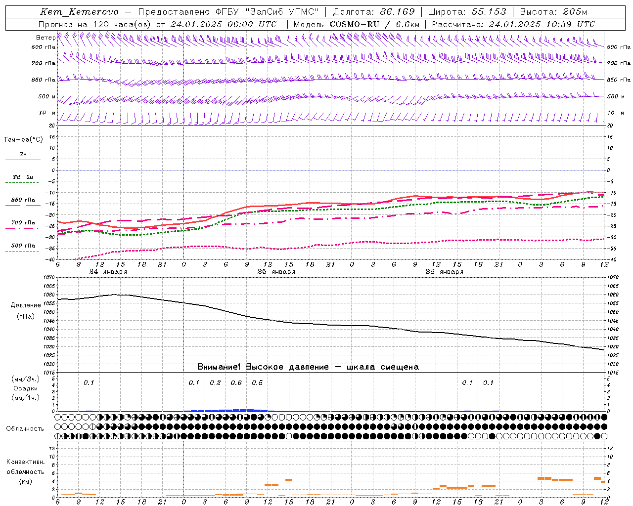Click the 'Осадки' precipitation label
Image resolution: width=633 pixels, height=506 pixels.
click(26, 388)
